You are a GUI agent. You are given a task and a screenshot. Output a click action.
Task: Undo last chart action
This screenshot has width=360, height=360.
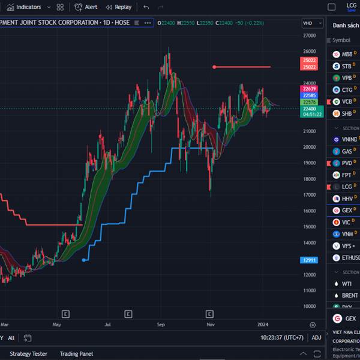point(146,7)
